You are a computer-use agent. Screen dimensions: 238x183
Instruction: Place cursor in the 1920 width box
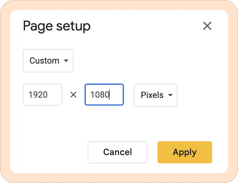[x=42, y=95]
